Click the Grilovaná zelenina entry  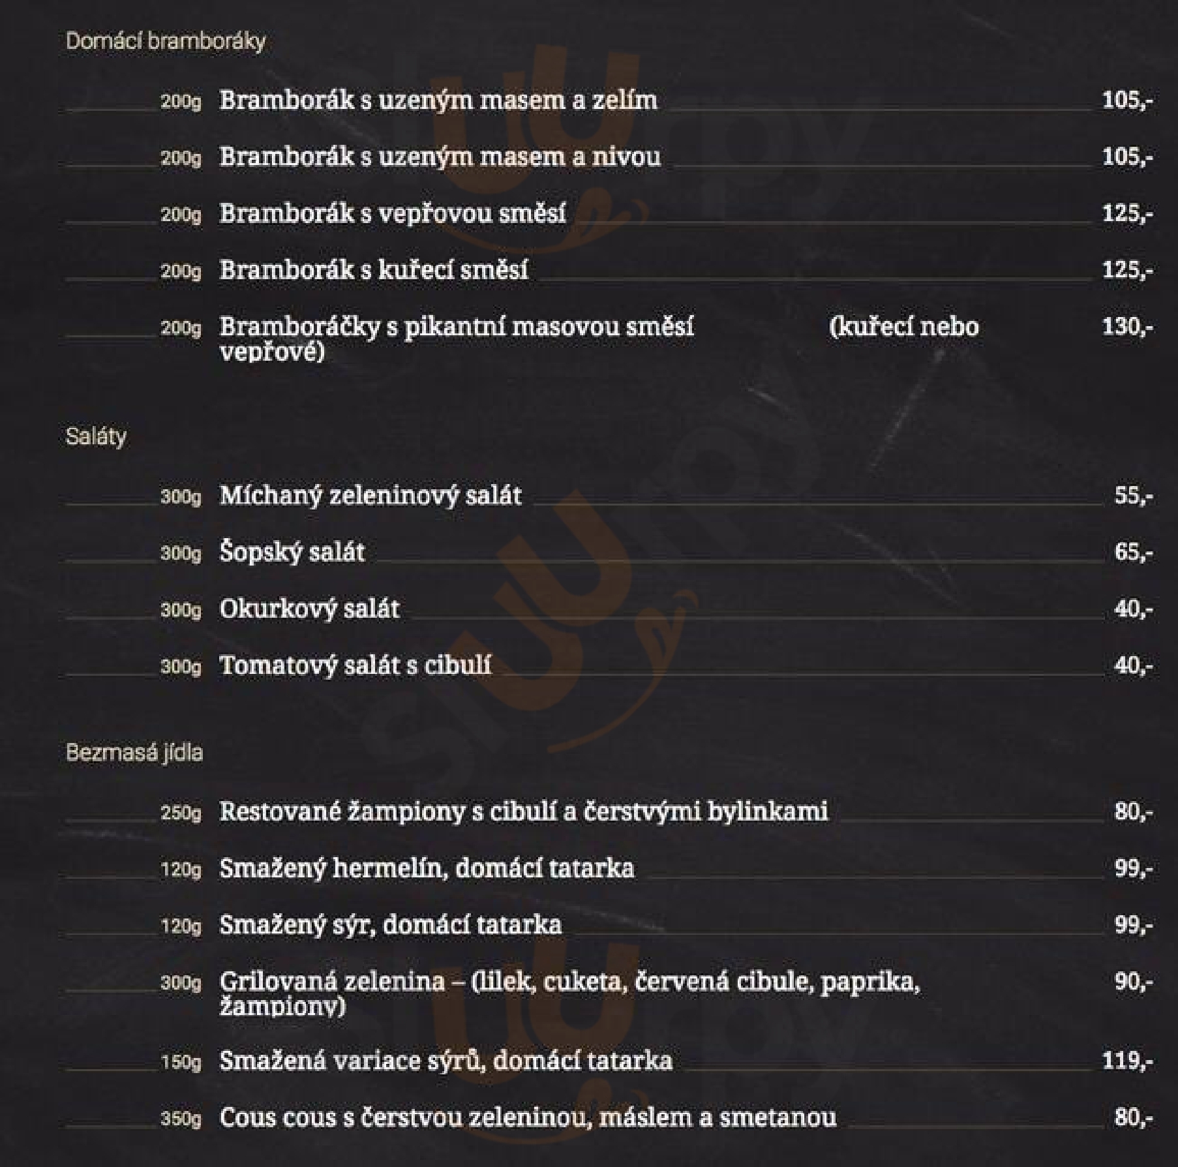click(569, 993)
